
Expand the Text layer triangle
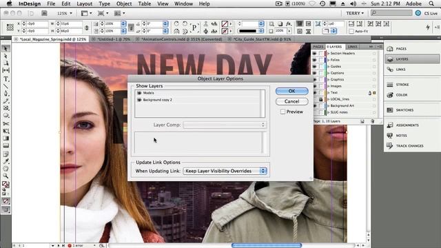(328, 92)
